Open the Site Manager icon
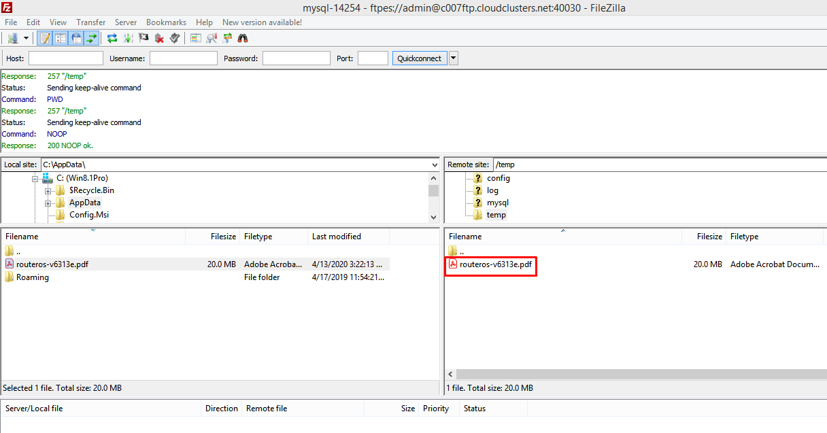 point(12,38)
